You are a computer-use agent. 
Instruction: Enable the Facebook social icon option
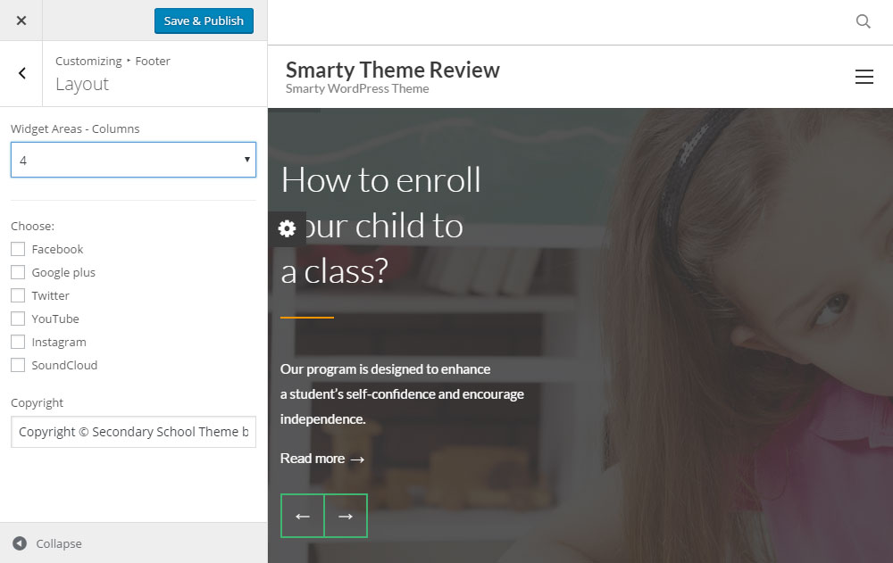[17, 249]
